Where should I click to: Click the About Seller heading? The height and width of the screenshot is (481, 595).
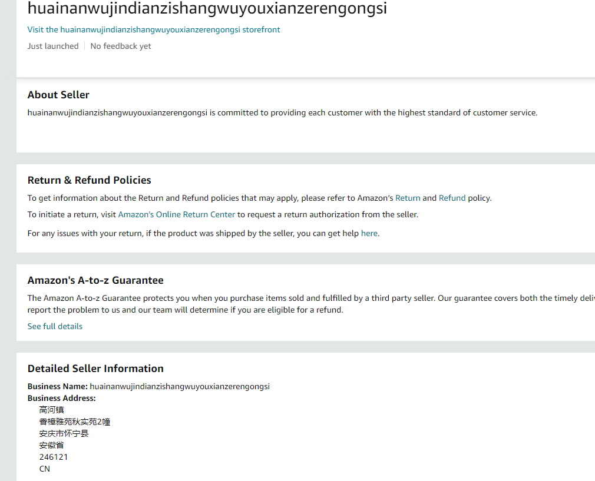click(58, 95)
